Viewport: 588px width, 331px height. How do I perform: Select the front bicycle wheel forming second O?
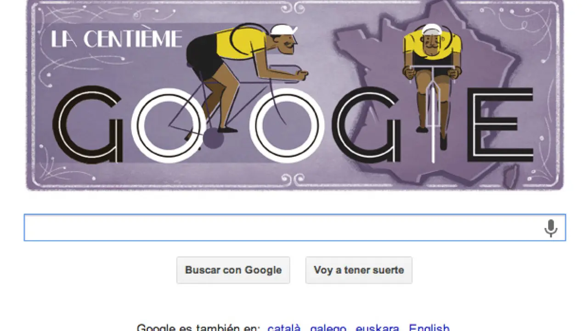tap(290, 126)
